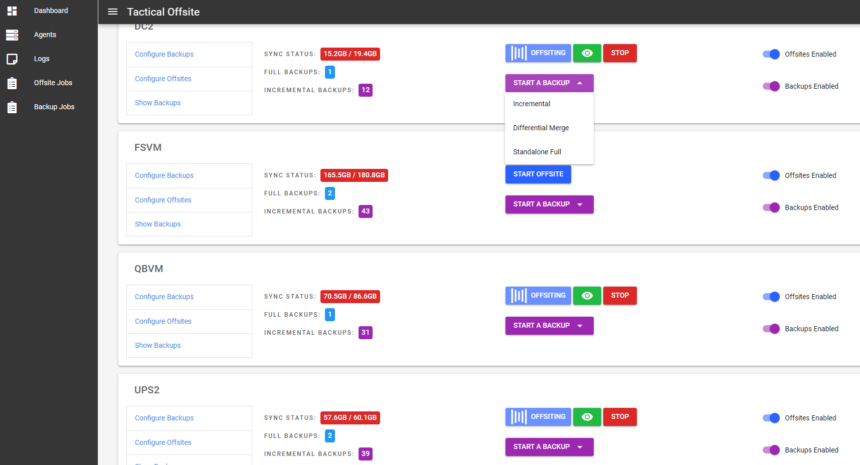This screenshot has width=860, height=465.
Task: Click the Agents server icon
Action: [12, 35]
